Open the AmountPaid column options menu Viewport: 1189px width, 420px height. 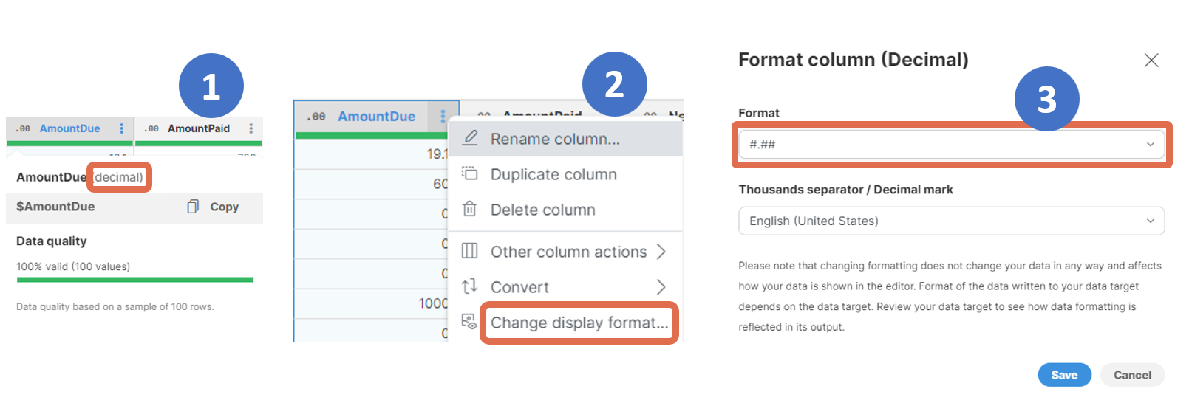(251, 128)
